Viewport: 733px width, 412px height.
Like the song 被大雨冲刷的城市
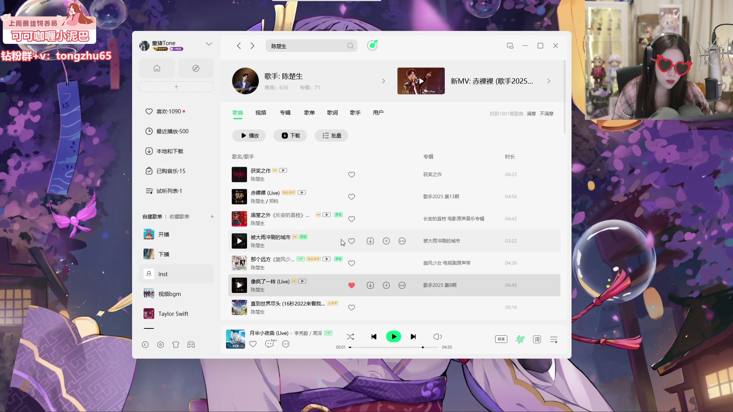point(352,241)
